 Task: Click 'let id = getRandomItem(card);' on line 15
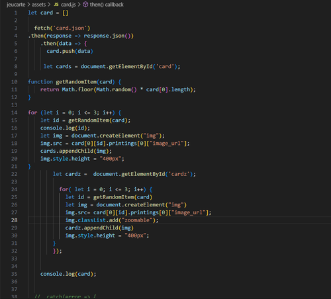coord(85,120)
